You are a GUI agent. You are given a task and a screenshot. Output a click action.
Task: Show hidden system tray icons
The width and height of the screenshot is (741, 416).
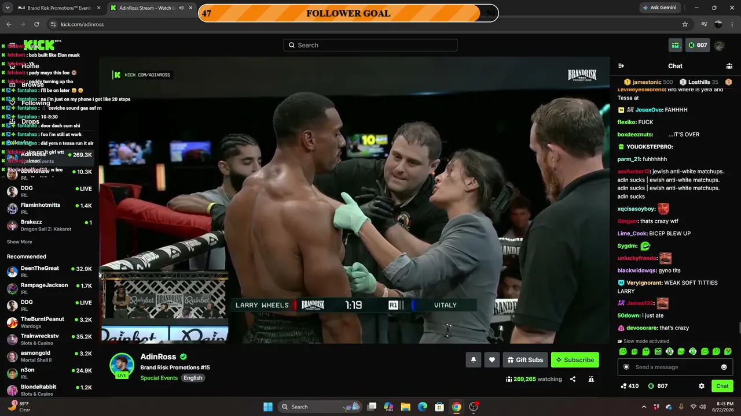pos(644,407)
